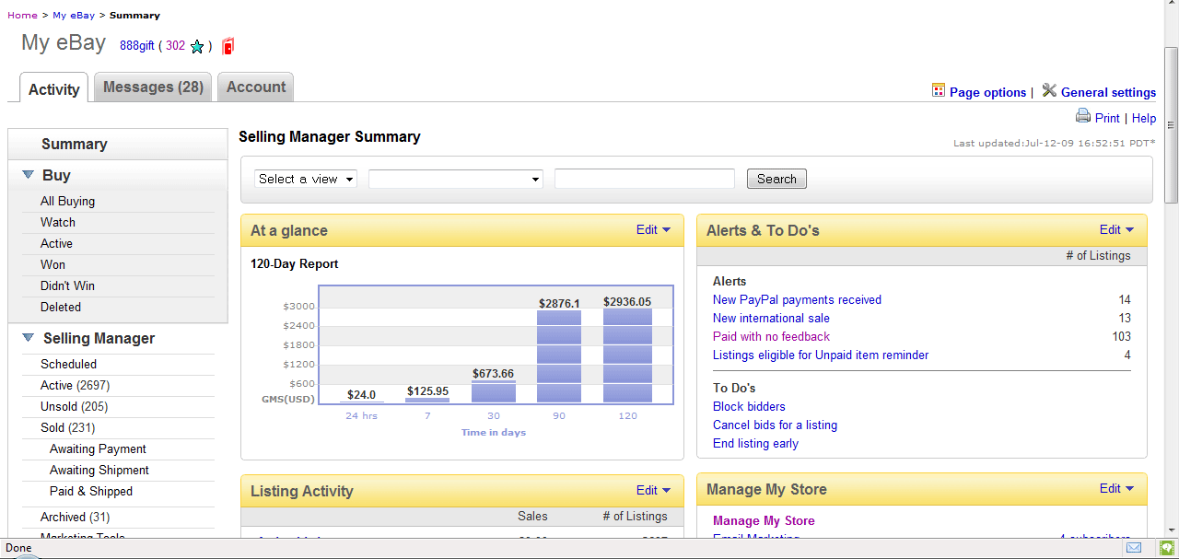The width and height of the screenshot is (1179, 559).
Task: Open the Messages (28) tab
Action: pos(153,87)
